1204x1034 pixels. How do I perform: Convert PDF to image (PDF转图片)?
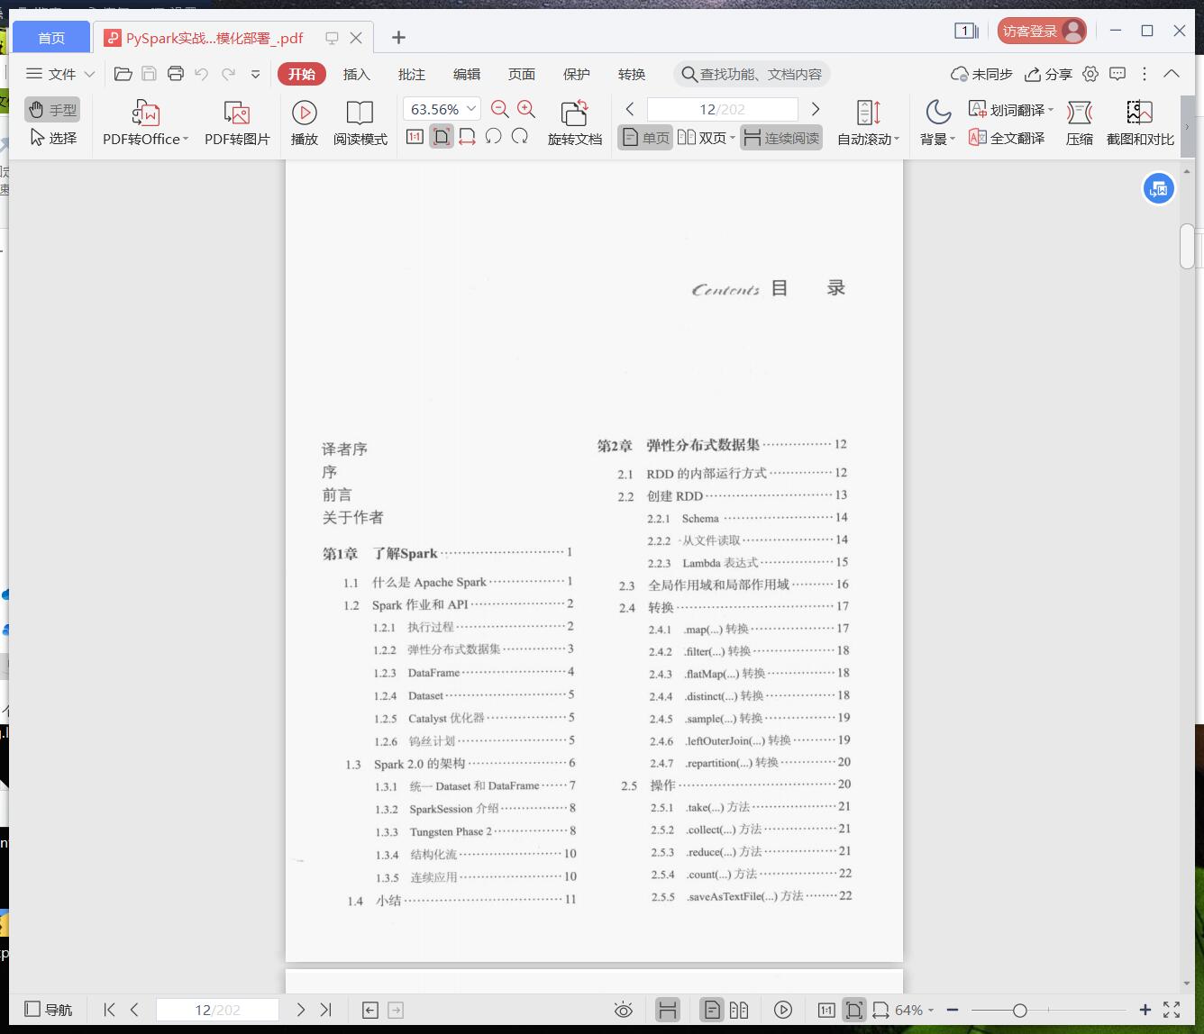237,123
